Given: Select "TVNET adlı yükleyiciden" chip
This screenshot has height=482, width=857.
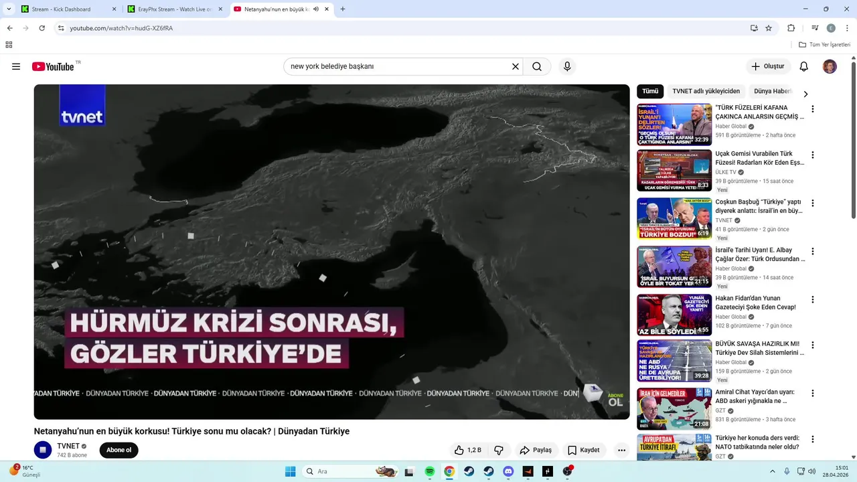Looking at the screenshot, I should pyautogui.click(x=706, y=91).
